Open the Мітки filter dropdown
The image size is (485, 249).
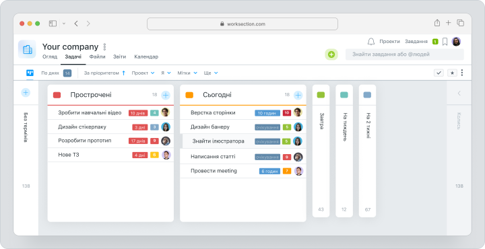tap(187, 73)
